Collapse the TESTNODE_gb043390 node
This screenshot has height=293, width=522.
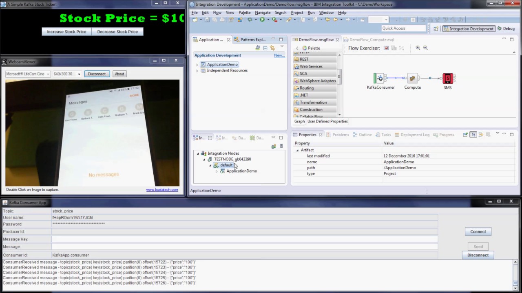[x=204, y=160]
